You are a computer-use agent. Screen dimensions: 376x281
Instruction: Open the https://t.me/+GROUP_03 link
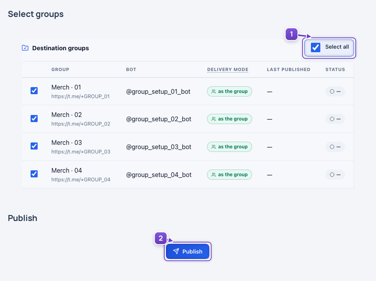tap(81, 151)
